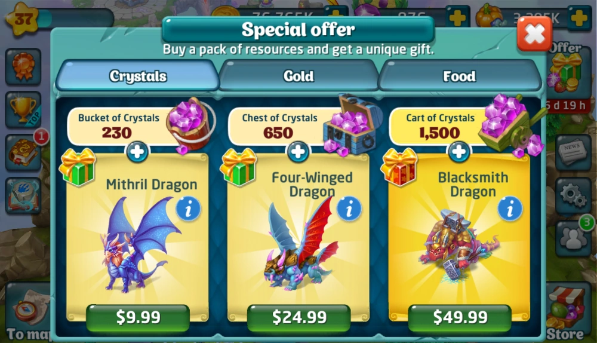The image size is (597, 343).
Task: Buy Bucket of Crystals for $9.99
Action: [138, 317]
